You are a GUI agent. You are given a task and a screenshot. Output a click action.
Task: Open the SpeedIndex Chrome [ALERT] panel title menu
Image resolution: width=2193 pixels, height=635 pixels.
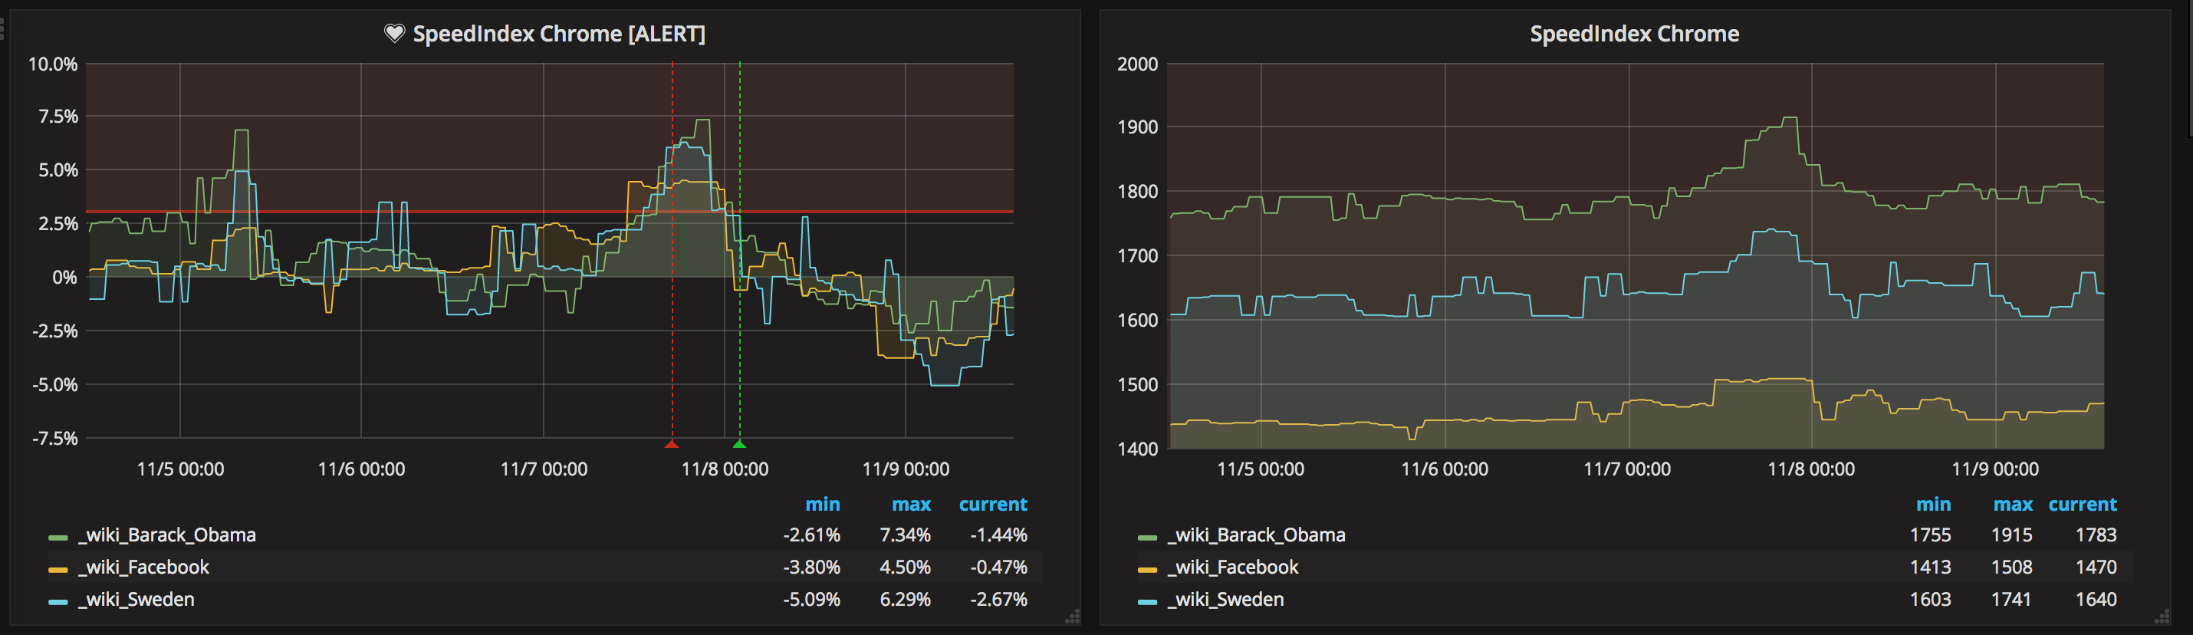tap(558, 34)
